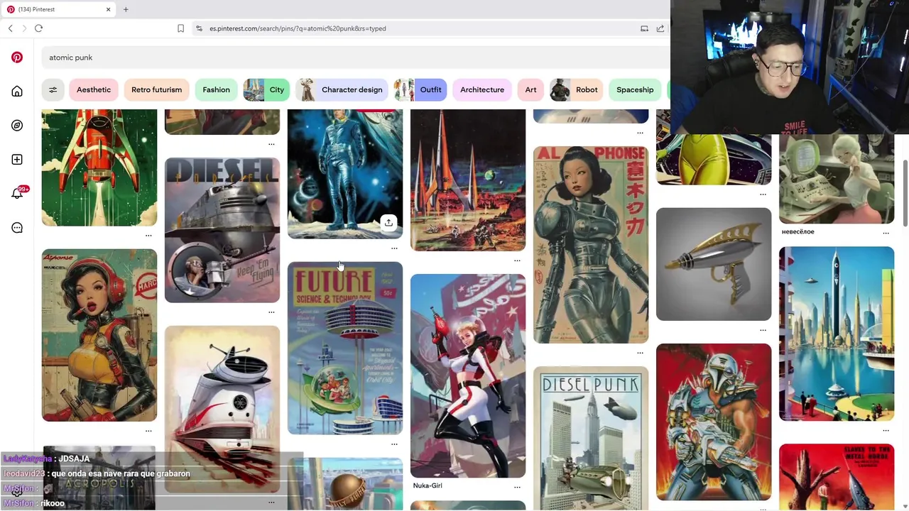909x511 pixels.
Task: Click the page vertical scrollbar
Action: click(905, 194)
